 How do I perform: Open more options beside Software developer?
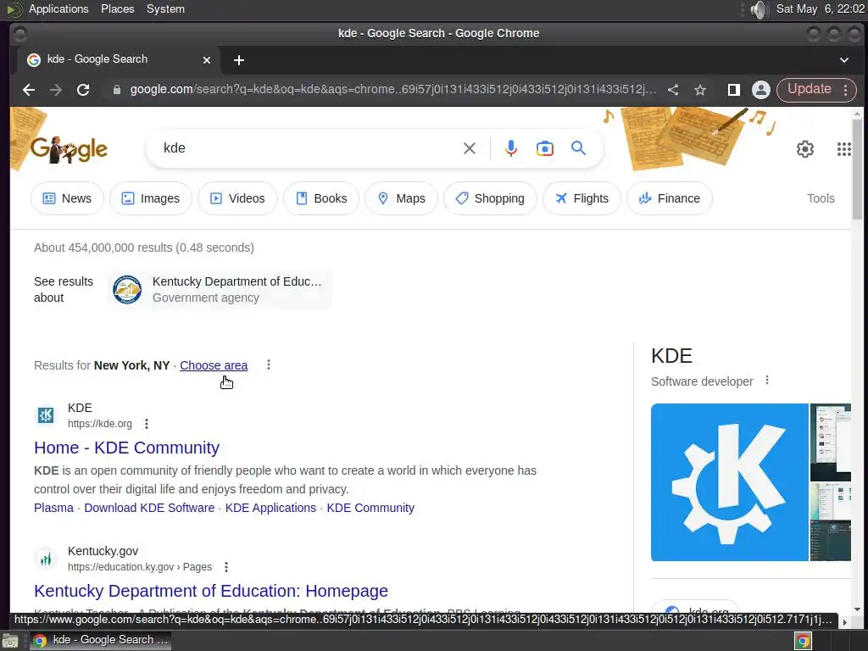tap(766, 381)
